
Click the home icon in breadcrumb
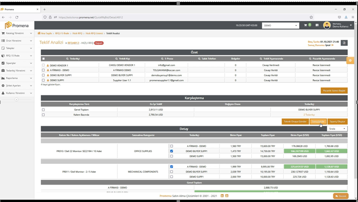[39, 33]
